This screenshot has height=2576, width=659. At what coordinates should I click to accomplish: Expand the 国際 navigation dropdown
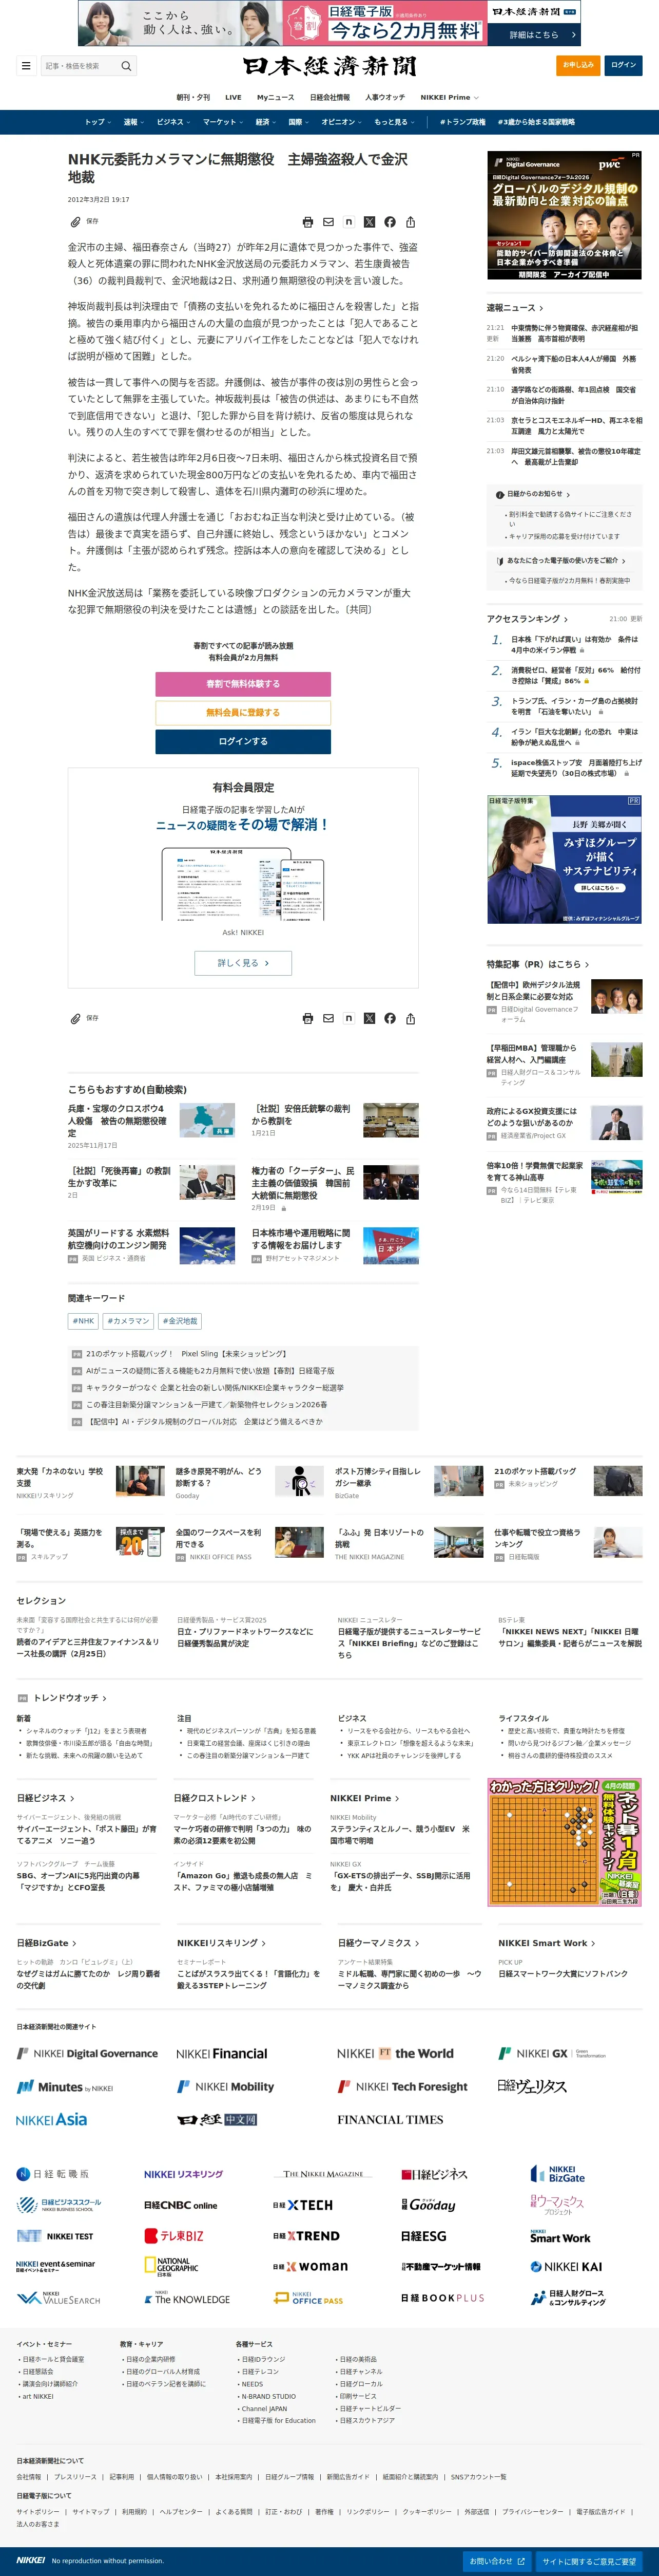(299, 122)
